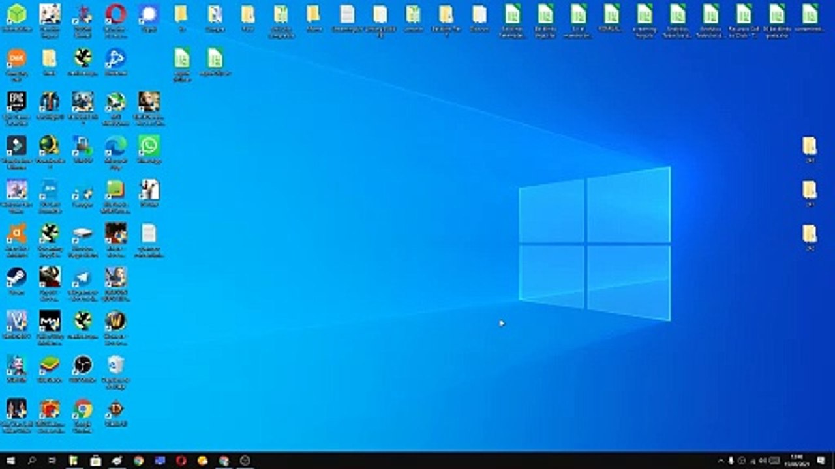Open the Windows Start menu
This screenshot has width=835, height=469.
coord(10,461)
